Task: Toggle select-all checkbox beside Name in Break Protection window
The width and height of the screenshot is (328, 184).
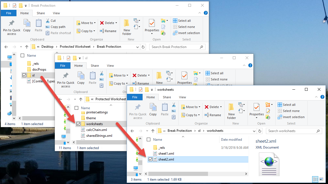Action: click(22, 55)
